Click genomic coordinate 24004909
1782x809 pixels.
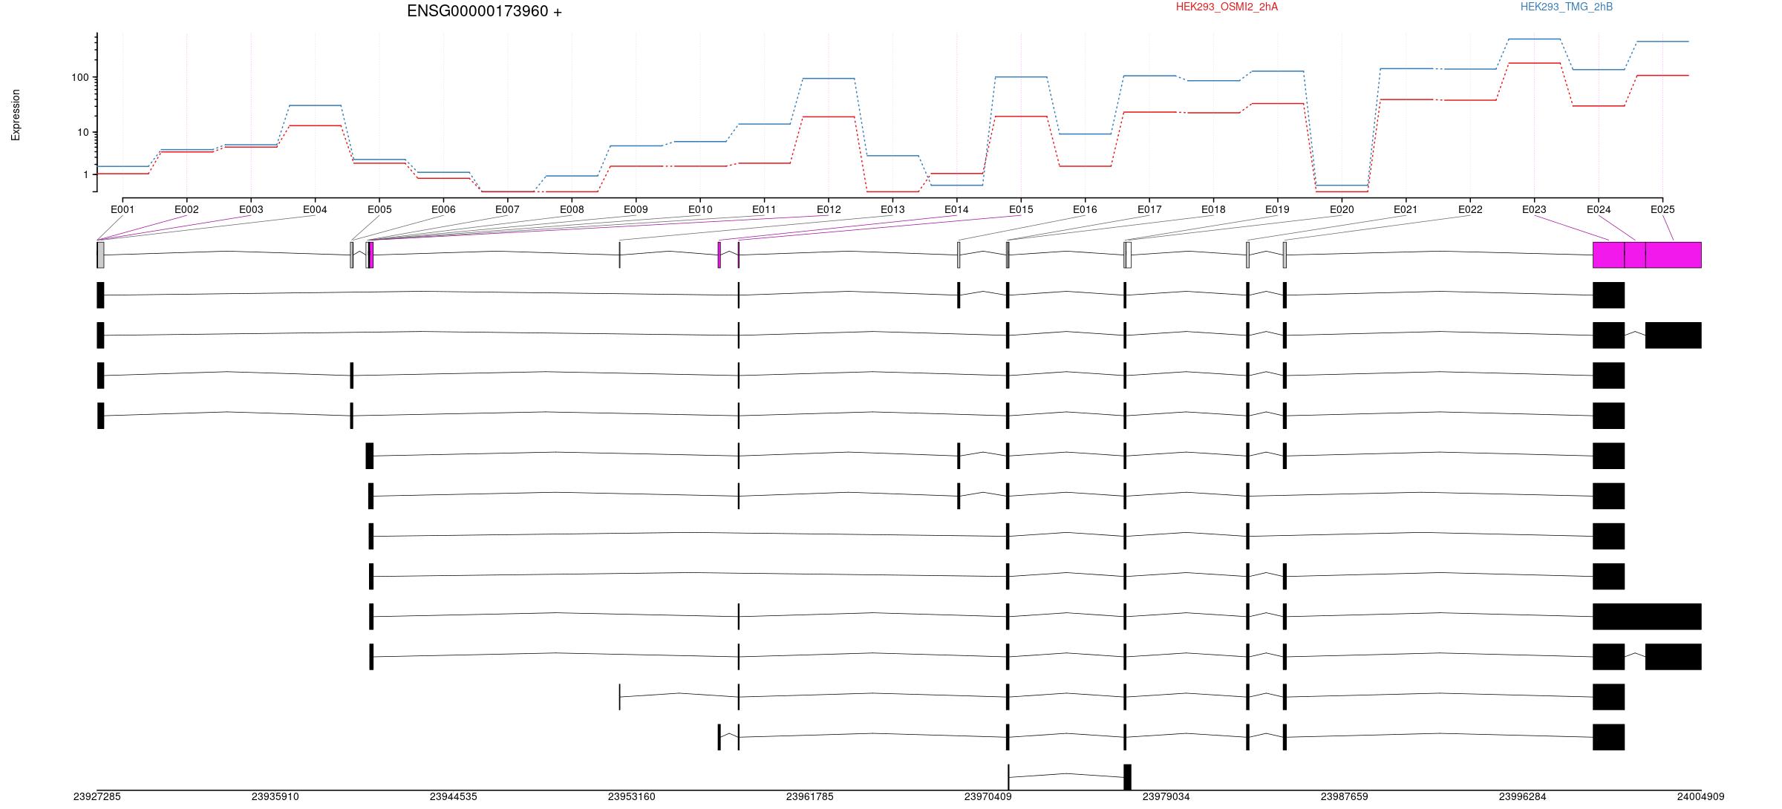pos(1700,796)
